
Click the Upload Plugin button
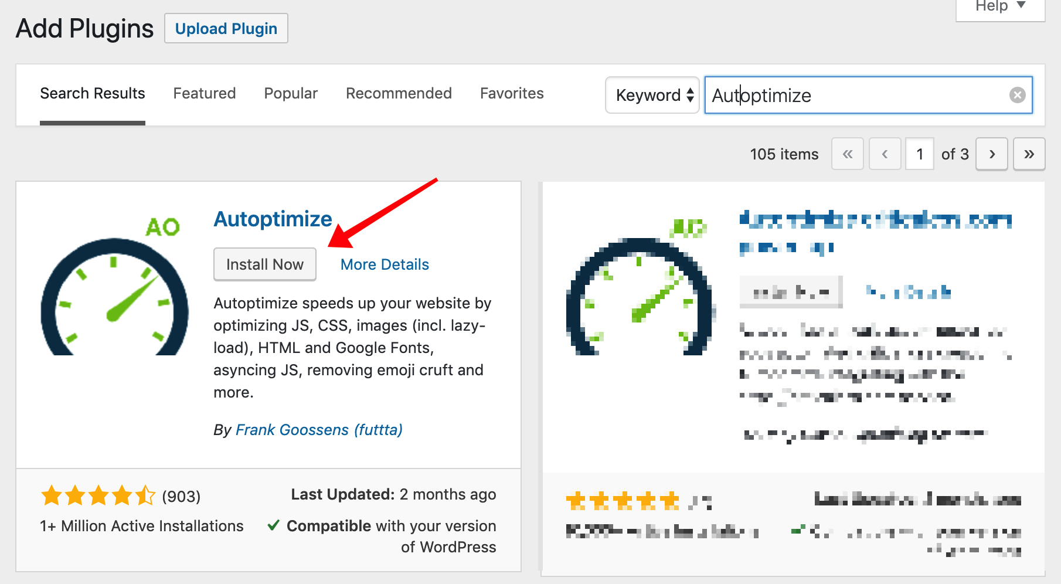point(226,29)
